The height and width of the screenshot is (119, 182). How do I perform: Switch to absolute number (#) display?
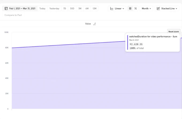coord(130,9)
